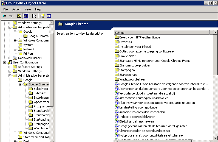Open Standaardzoekprovider folder in list
Screen dimensions: 218x142
point(135,65)
